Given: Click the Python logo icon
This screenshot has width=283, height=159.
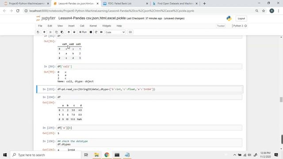Looking at the screenshot, I should pos(229,19).
